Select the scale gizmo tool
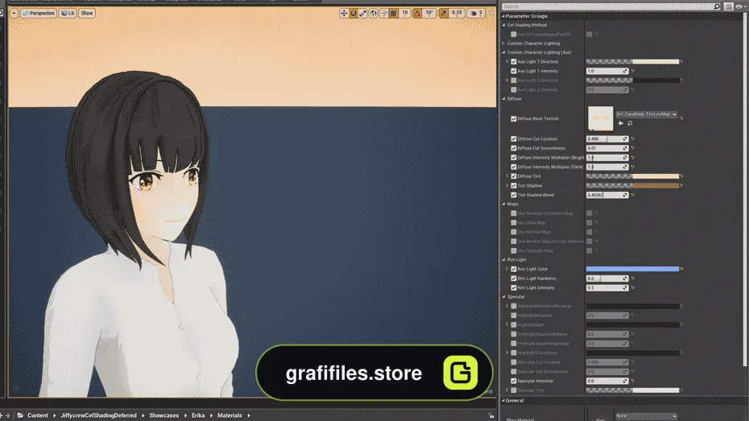 [x=363, y=14]
